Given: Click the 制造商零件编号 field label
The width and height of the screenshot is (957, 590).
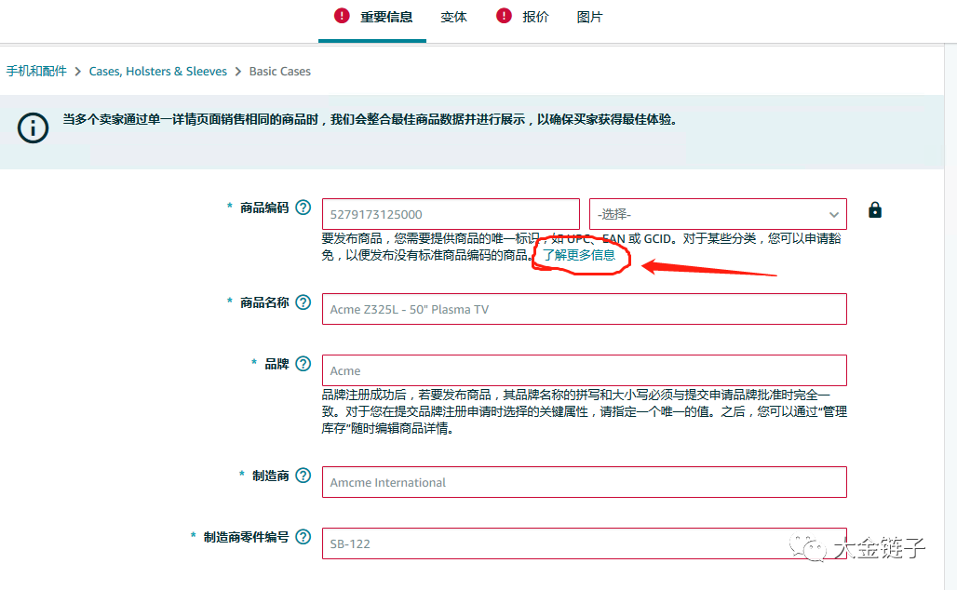Looking at the screenshot, I should pos(246,537).
